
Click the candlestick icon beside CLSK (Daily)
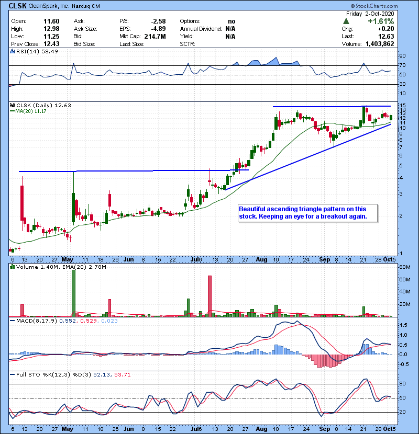tap(13, 106)
